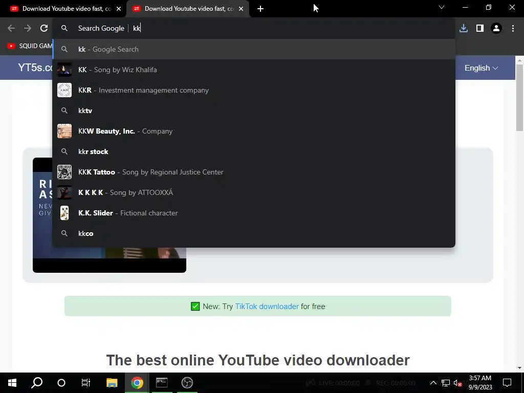The image size is (524, 393).
Task: Open the English language dropdown
Action: click(481, 68)
